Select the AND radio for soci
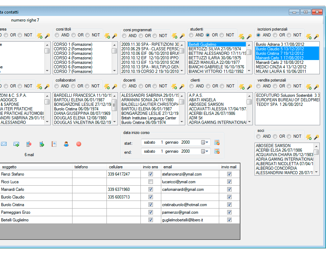326x254 pixels. click(x=258, y=136)
